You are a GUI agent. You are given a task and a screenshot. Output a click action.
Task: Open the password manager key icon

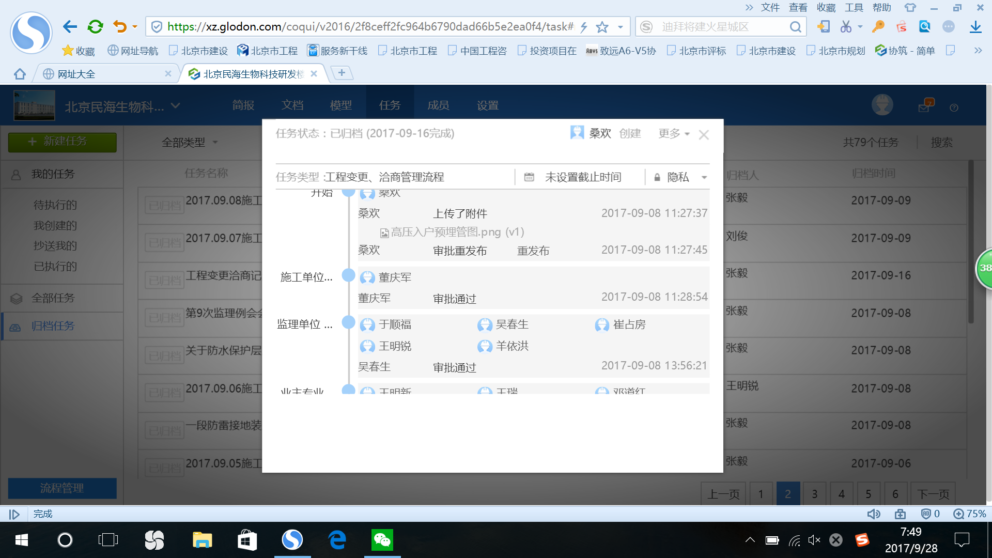pos(878,26)
